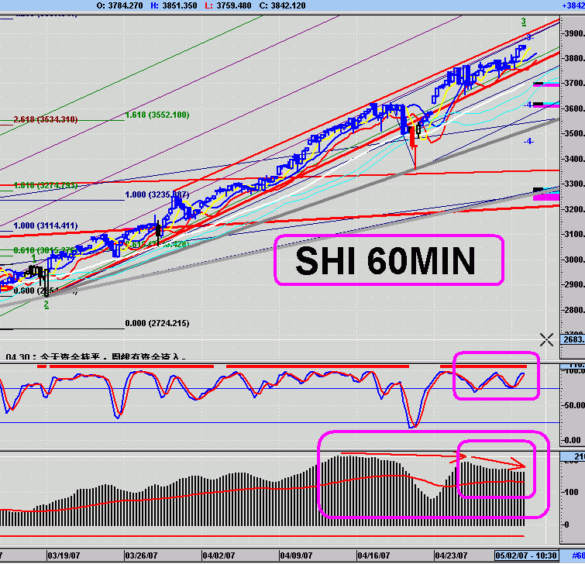Viewport: 585px width, 564px height.
Task: Select the Fibonacci label 2.618 (3534.310)
Action: (46, 119)
